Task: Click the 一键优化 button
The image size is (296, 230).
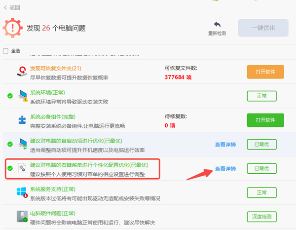Action: [x=263, y=28]
